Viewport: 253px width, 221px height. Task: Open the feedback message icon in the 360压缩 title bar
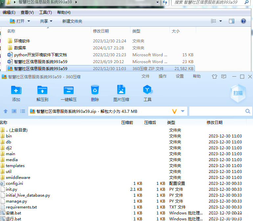[x=224, y=76]
